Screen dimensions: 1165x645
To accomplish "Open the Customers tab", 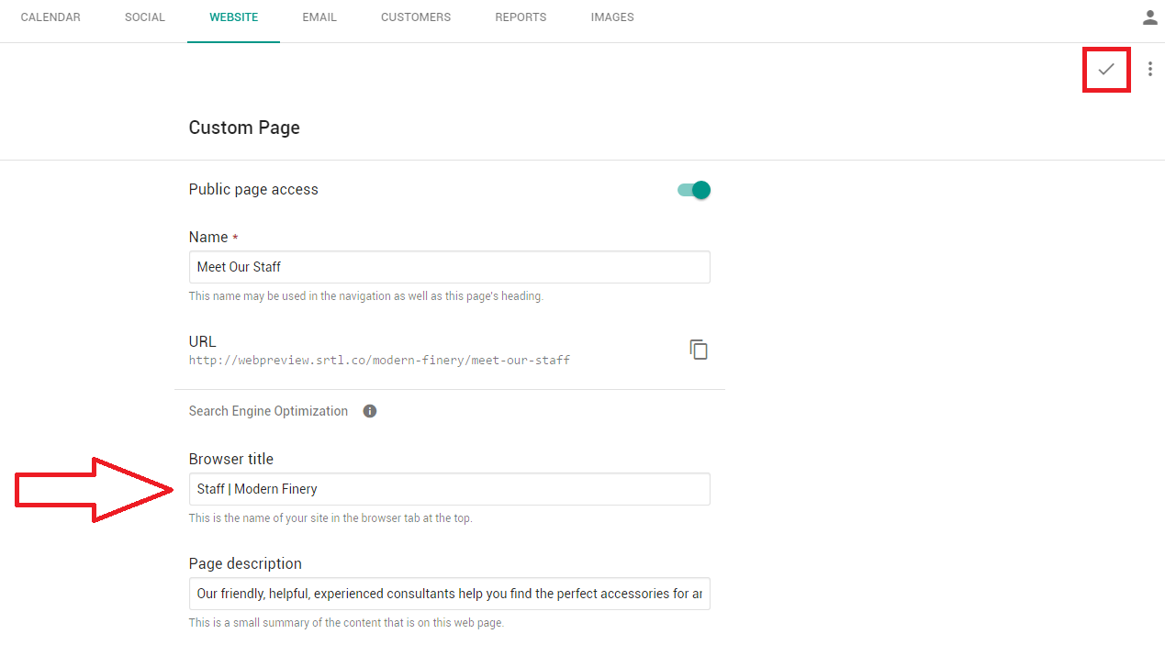I will pyautogui.click(x=416, y=17).
